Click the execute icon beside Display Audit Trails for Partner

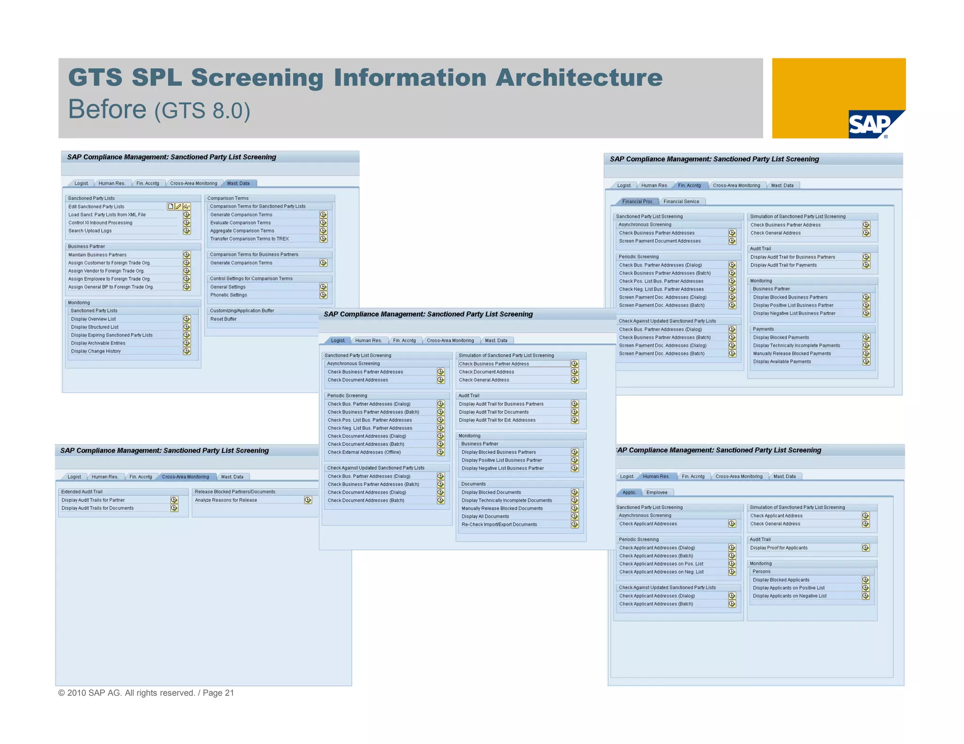pos(174,500)
